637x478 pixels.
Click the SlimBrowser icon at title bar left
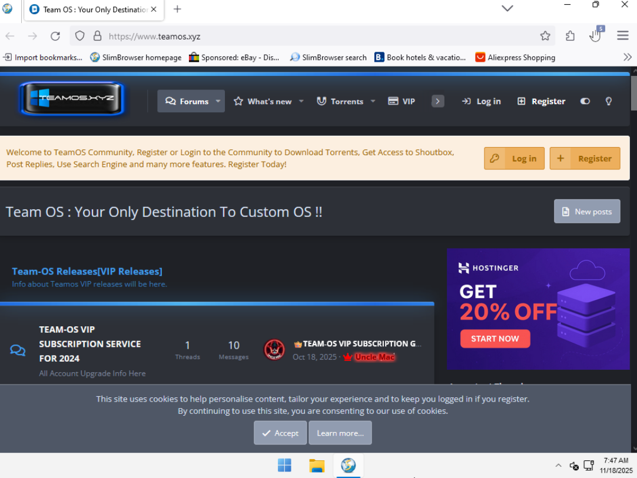pos(7,8)
